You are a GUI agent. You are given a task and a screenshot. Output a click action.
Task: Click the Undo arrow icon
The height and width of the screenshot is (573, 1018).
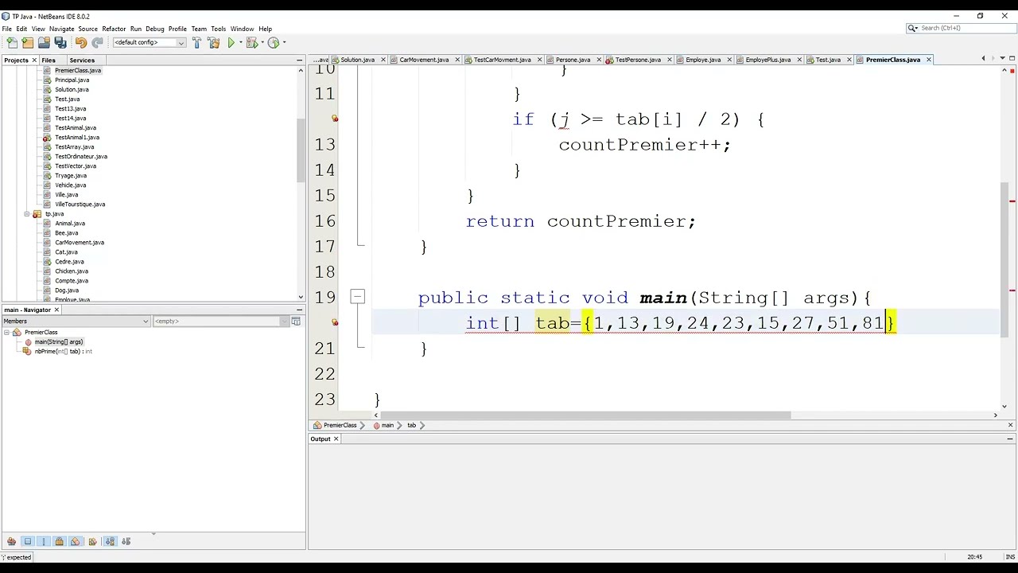point(80,43)
